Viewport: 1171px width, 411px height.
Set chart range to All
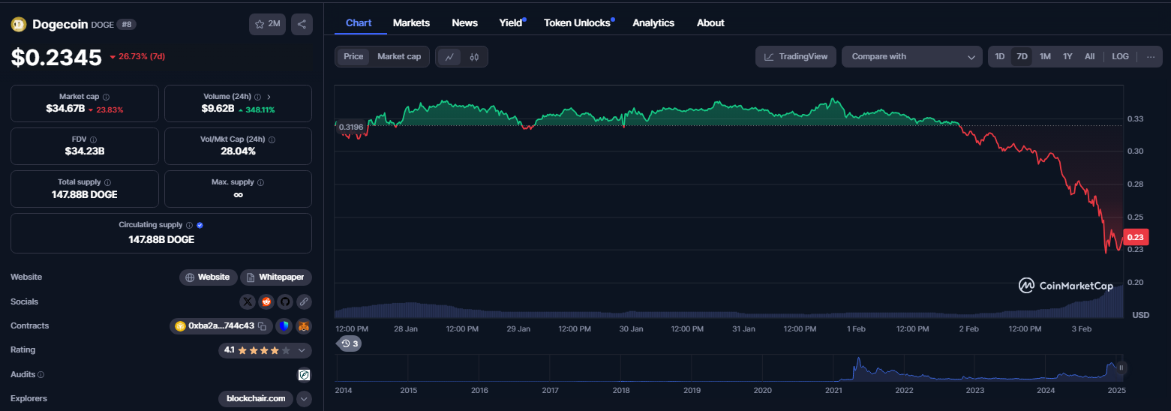1090,57
